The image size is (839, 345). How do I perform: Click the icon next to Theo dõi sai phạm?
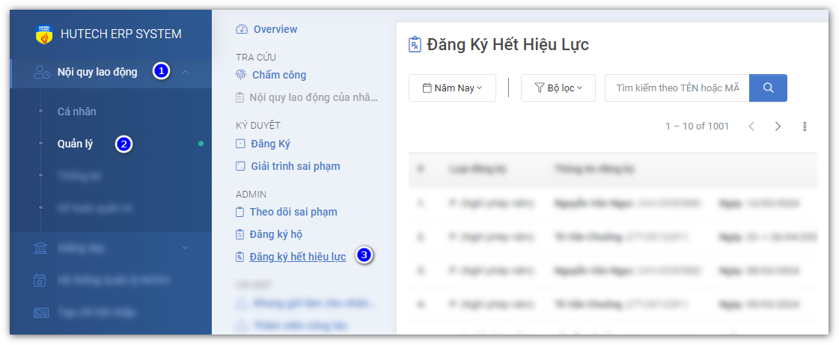[x=240, y=212]
